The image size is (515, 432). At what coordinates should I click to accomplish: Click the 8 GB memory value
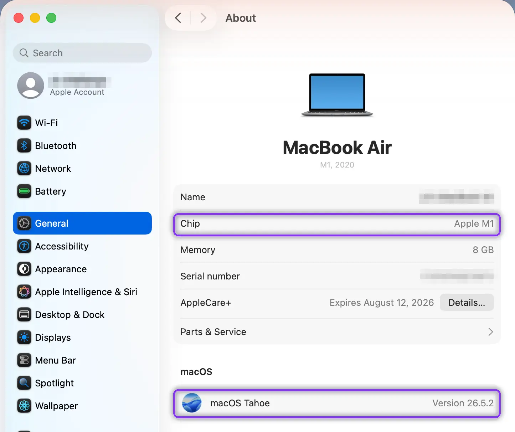(x=483, y=250)
